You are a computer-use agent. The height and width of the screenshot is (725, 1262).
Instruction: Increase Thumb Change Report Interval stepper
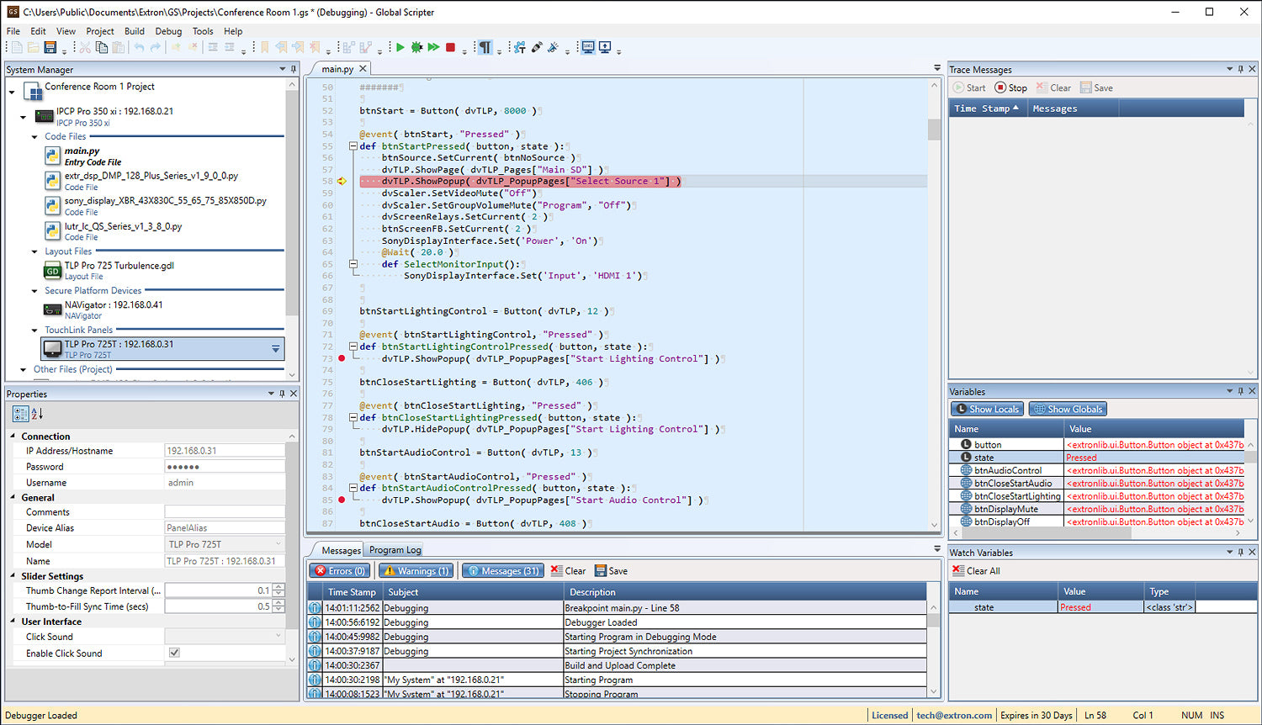(279, 587)
